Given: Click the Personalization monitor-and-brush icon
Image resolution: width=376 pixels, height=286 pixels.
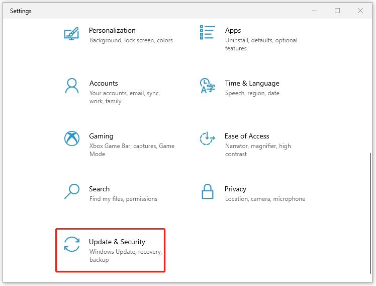Looking at the screenshot, I should pos(72,34).
